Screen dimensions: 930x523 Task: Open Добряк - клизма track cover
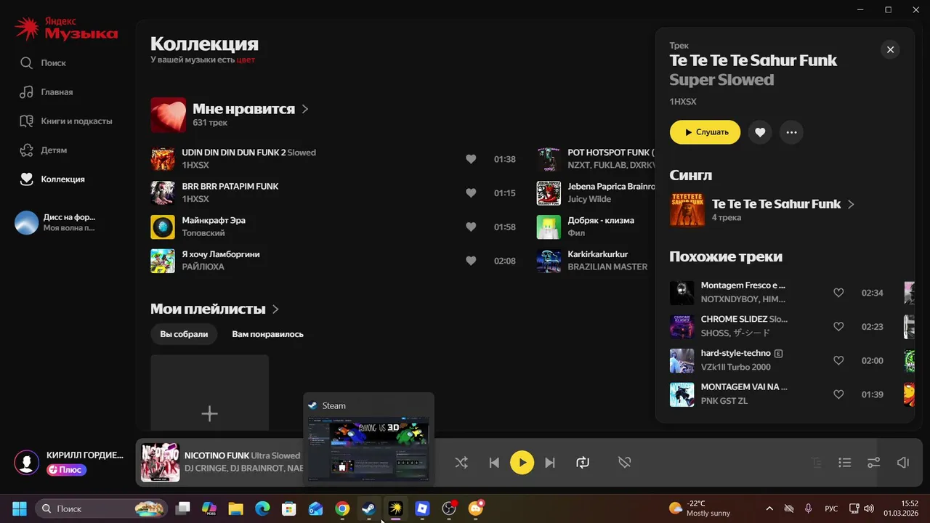(549, 227)
